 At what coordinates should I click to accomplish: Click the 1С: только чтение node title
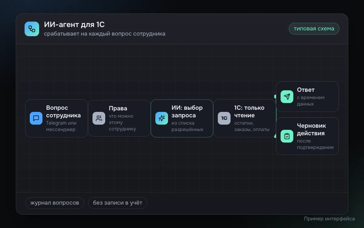coord(249,112)
